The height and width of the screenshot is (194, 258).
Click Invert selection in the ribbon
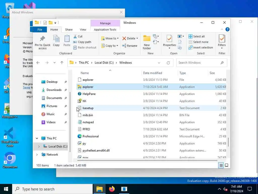(201, 47)
